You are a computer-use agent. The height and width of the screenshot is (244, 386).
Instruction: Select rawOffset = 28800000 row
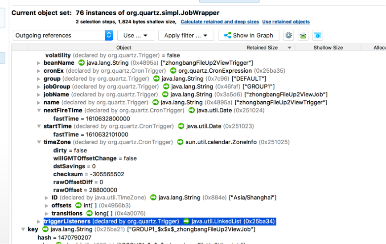[x=85, y=190]
